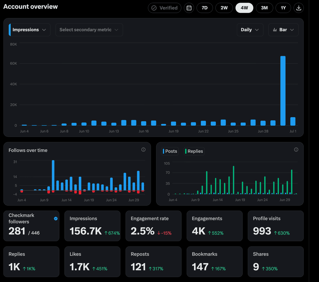Click the blue checkmark badge icon
319x282 pixels.
click(56, 219)
